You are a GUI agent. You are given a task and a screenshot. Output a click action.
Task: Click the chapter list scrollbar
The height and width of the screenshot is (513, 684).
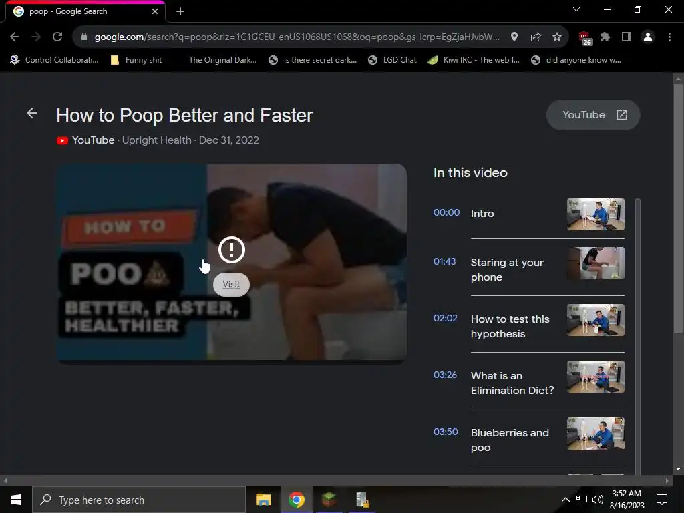638,336
